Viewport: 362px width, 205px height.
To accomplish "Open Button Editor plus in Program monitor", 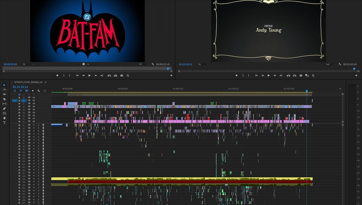I will click(356, 75).
